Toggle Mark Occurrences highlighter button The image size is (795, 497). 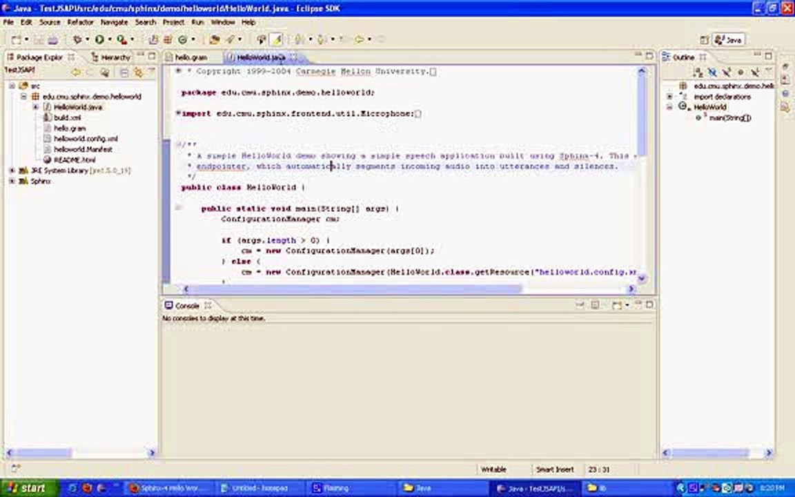(276, 39)
